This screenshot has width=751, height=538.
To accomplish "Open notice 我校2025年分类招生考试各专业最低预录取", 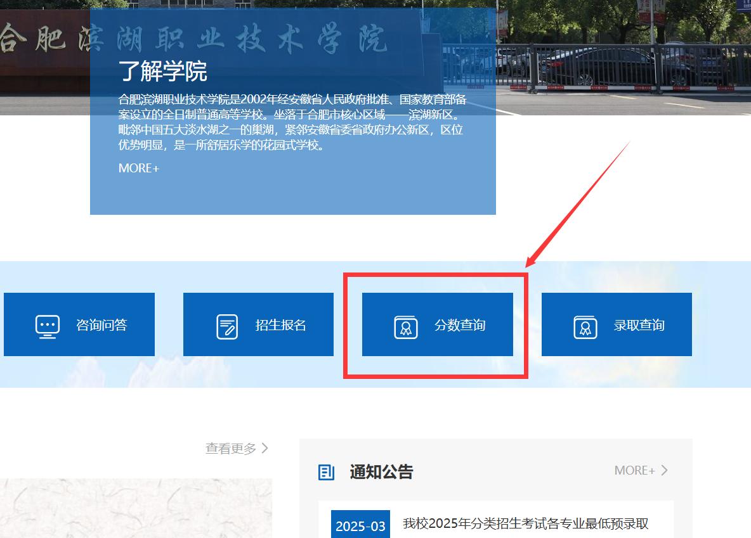I will pyautogui.click(x=525, y=523).
